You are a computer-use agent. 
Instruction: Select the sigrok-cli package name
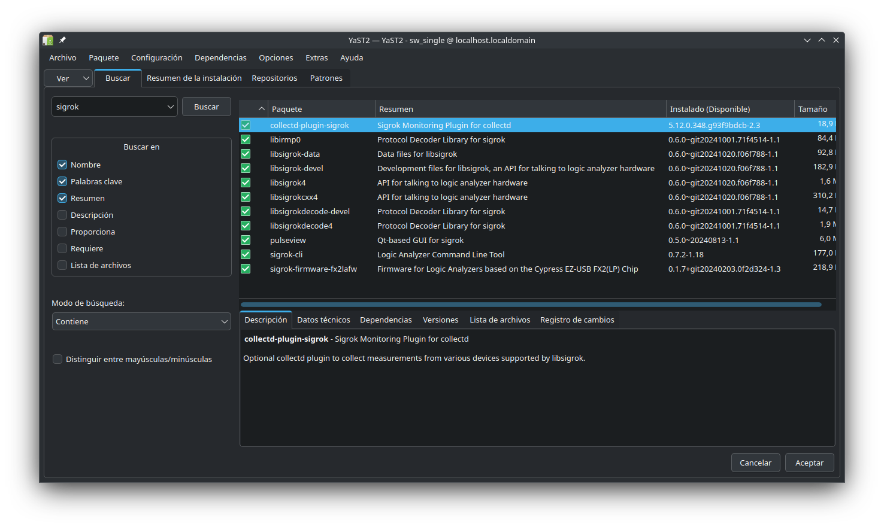point(286,254)
